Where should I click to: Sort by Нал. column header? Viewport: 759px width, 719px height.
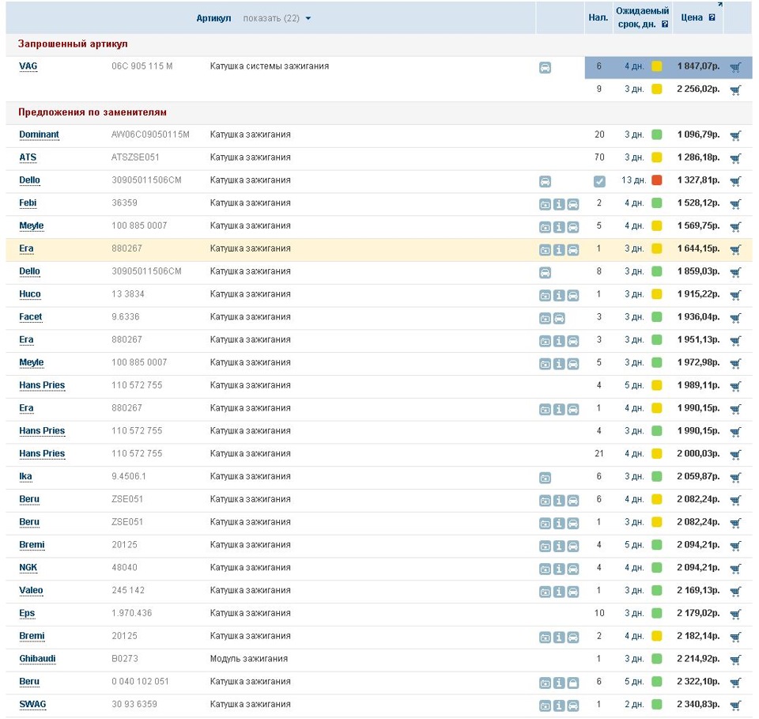pyautogui.click(x=599, y=17)
